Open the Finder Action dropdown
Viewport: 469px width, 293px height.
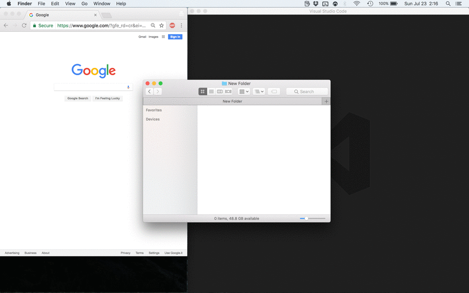coord(259,91)
